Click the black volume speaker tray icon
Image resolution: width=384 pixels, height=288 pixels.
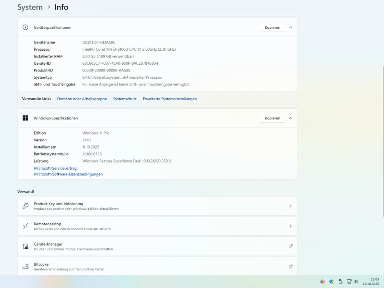356,282
